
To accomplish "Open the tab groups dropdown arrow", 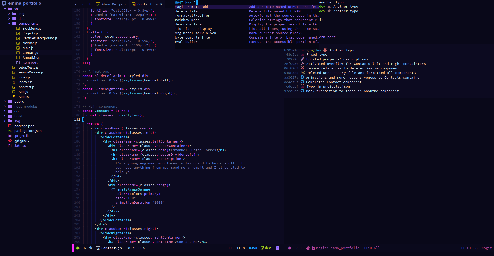I will pos(75,4).
